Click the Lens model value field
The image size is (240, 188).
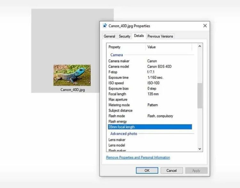(169, 145)
